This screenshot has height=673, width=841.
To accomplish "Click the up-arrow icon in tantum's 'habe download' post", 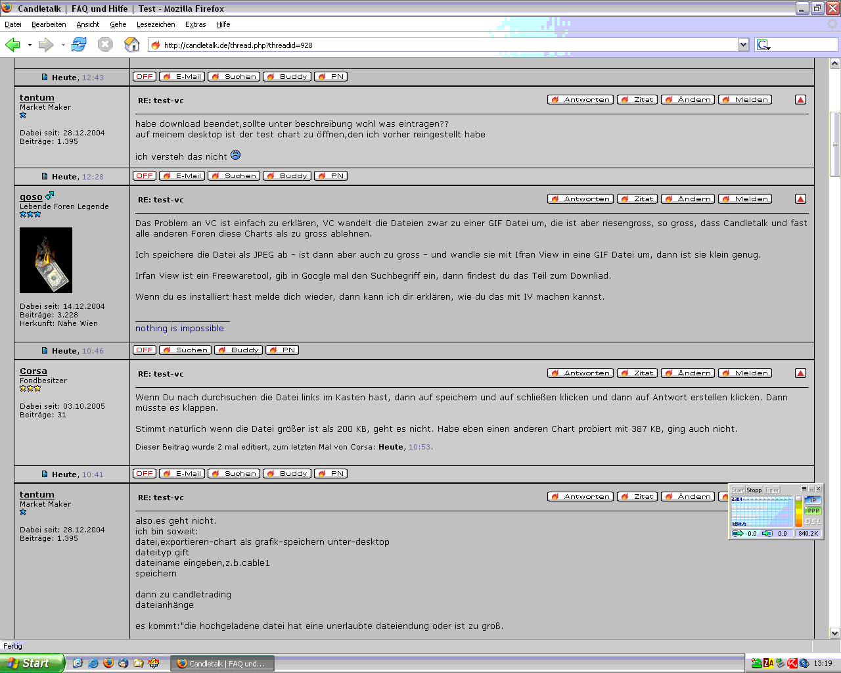I will [800, 100].
